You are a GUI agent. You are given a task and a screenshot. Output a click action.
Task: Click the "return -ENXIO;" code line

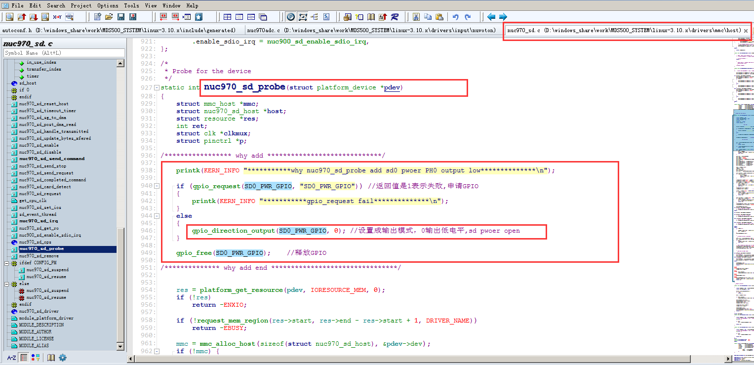point(219,305)
